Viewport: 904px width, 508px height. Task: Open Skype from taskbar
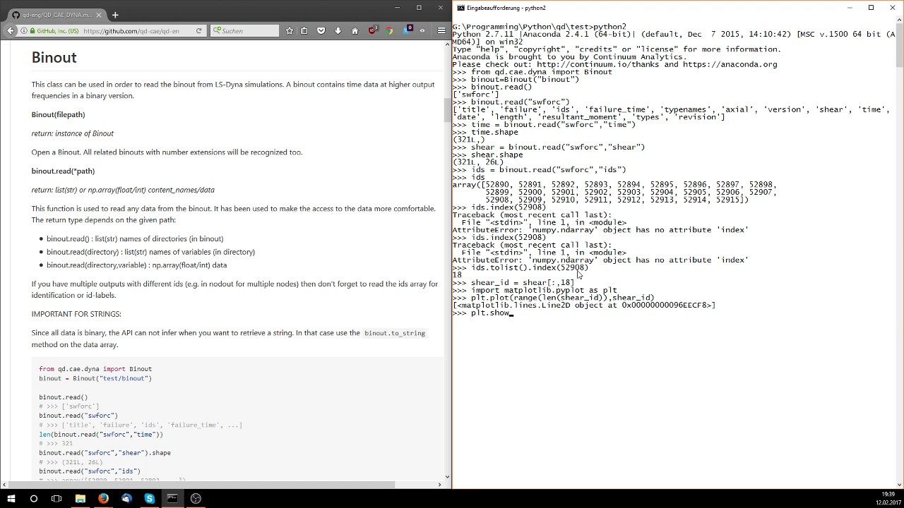pos(149,498)
